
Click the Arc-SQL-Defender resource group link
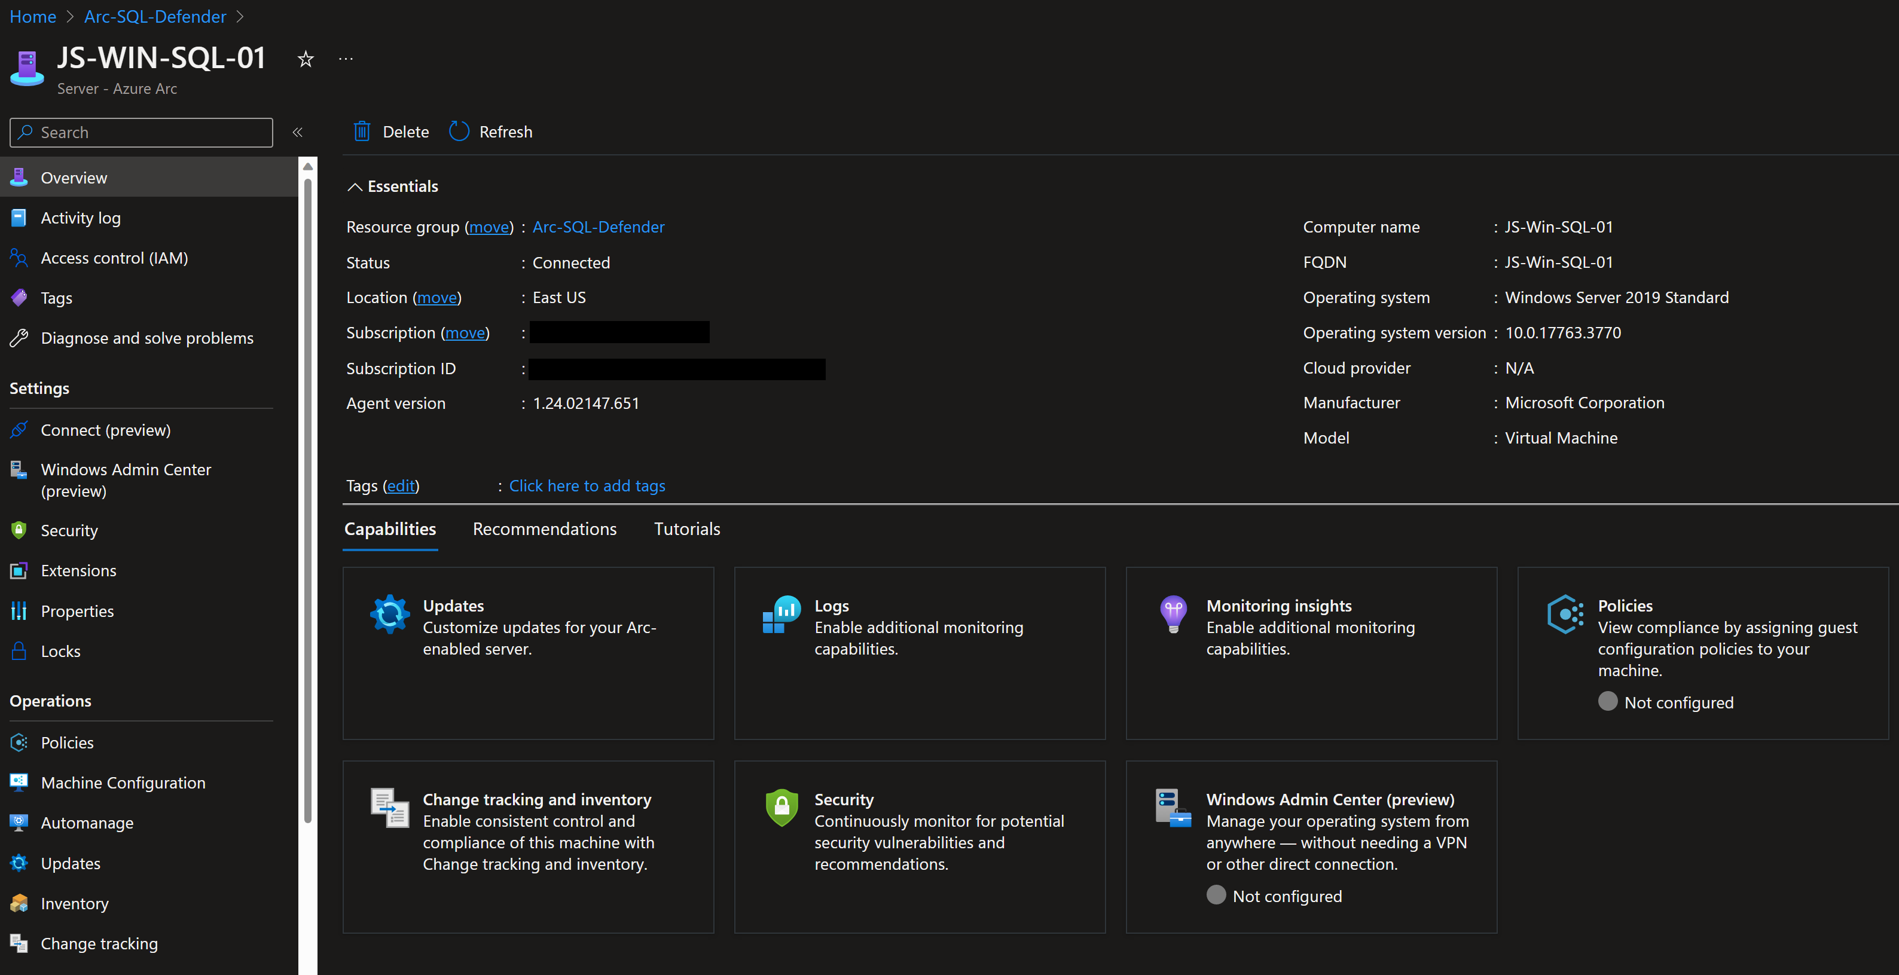[598, 227]
